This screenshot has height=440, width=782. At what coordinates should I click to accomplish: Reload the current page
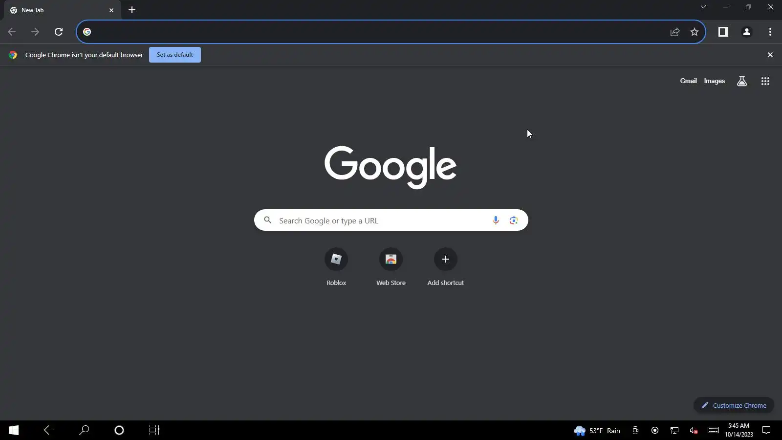[x=59, y=32]
